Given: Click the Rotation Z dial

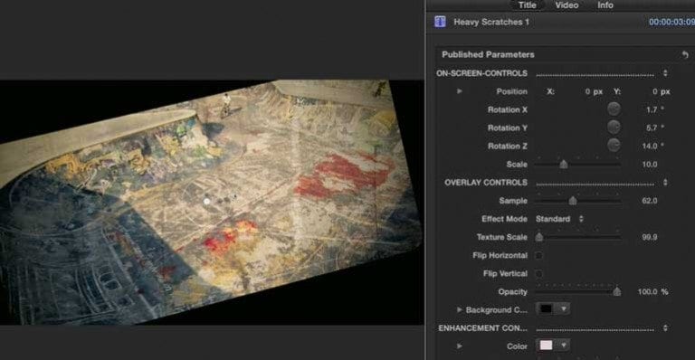Looking at the screenshot, I should [614, 146].
